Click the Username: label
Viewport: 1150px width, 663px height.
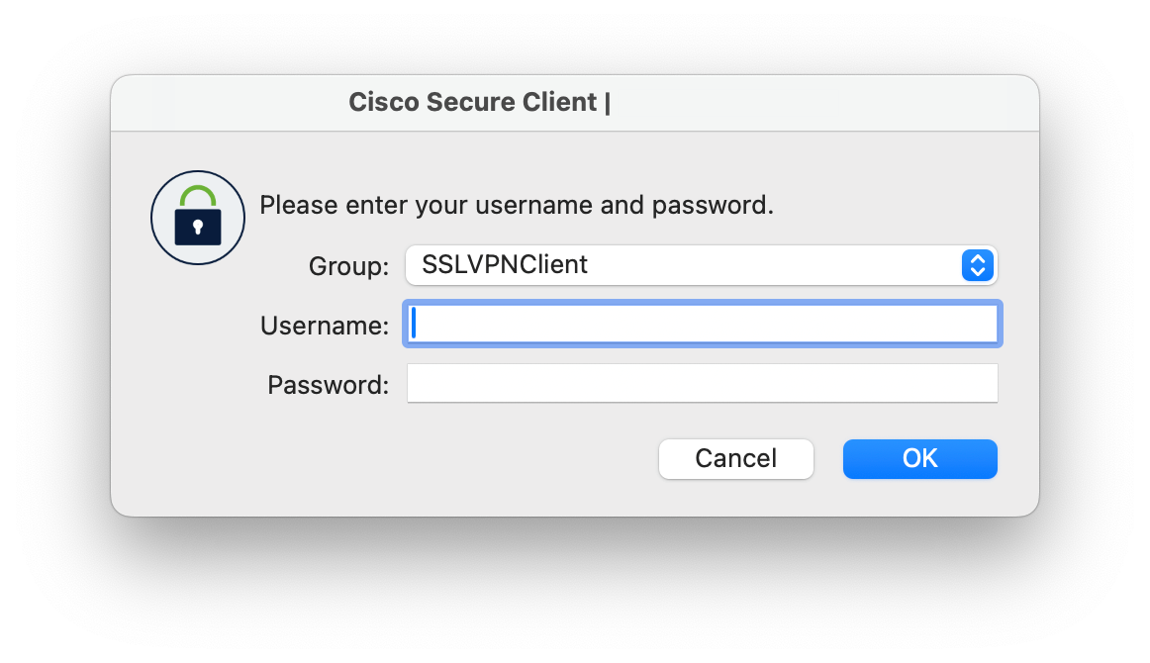pos(325,326)
